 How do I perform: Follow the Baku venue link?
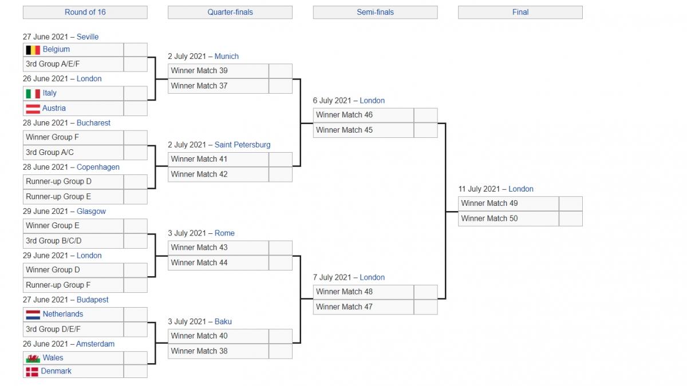pos(223,321)
